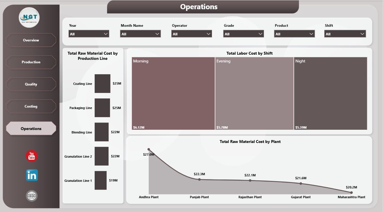Click the $21.6M data label
383x212 pixels.
pos(301,178)
